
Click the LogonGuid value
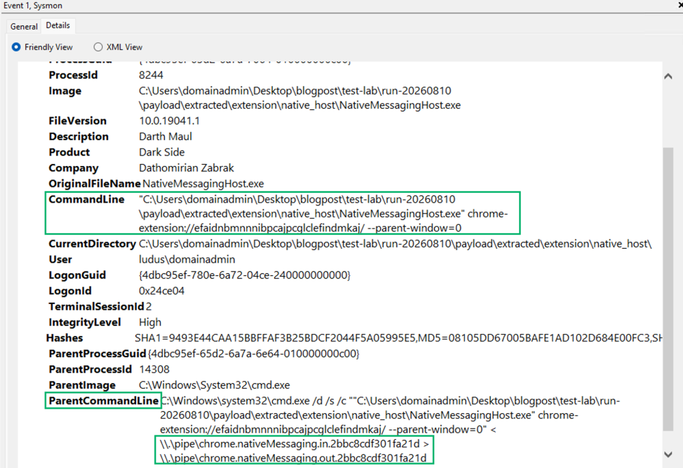pyautogui.click(x=245, y=275)
